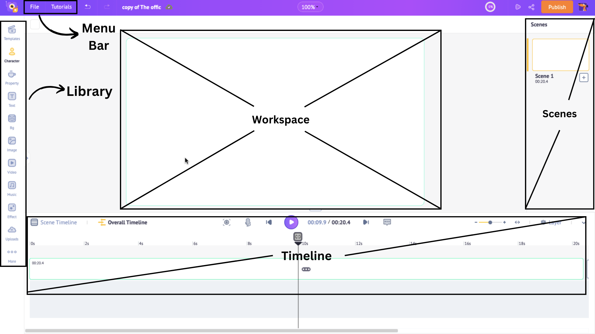Toggle the microphone icon in timeline bar
This screenshot has height=334, width=595.
(248, 222)
